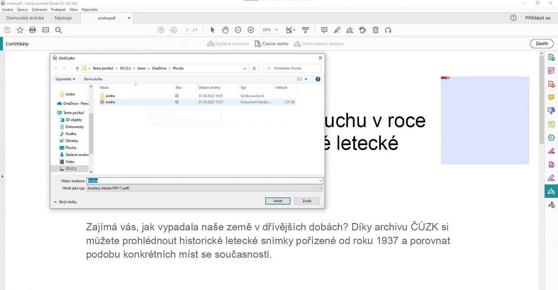The width and height of the screenshot is (558, 290).
Task: Select the arrow selection tool
Action: pos(212,30)
